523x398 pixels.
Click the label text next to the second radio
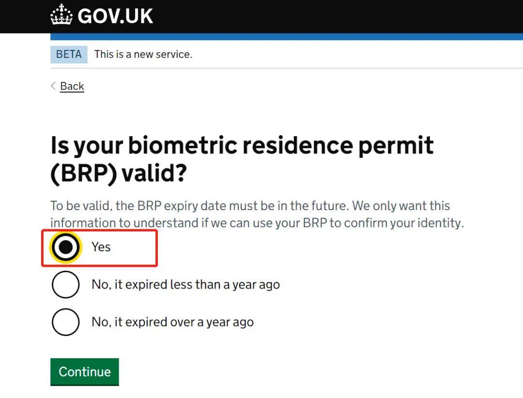185,284
